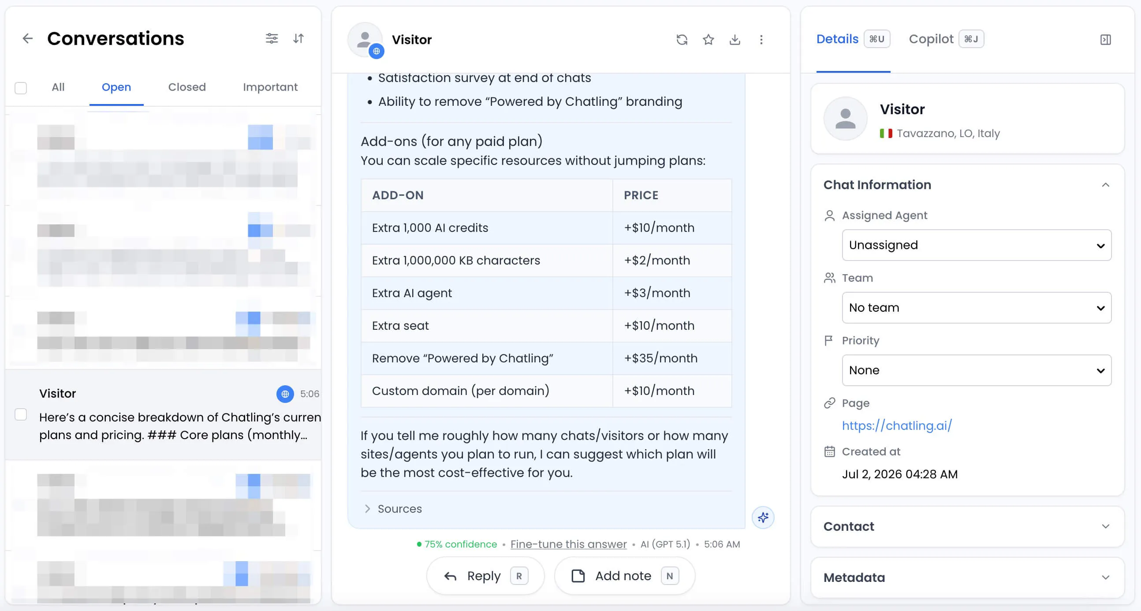
Task: Open the Team dropdown showing No team
Action: click(976, 308)
